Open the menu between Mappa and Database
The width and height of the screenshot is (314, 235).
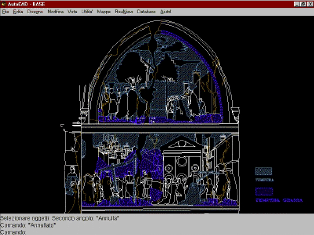pos(124,12)
